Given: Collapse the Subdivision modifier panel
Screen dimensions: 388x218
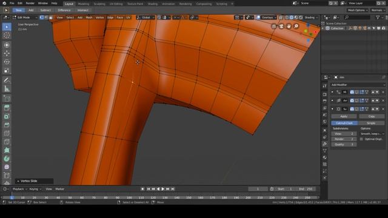Looking at the screenshot, I should [332, 109].
